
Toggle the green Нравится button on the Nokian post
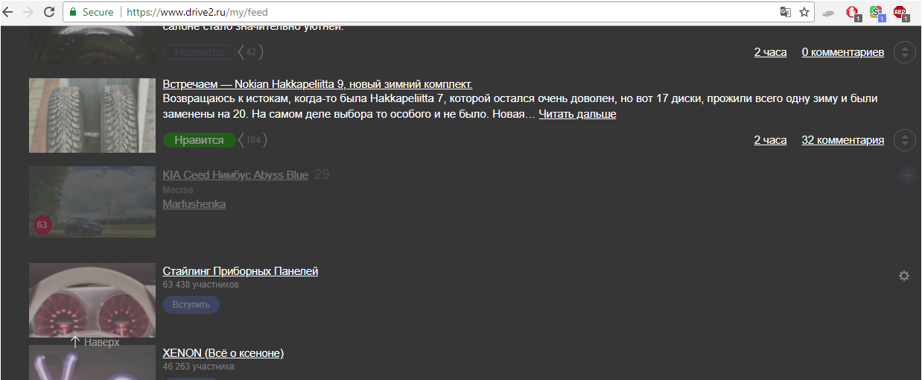point(199,140)
